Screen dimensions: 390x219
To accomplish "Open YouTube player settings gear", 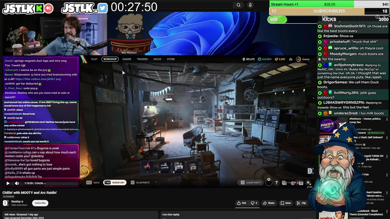I will tap(293, 183).
